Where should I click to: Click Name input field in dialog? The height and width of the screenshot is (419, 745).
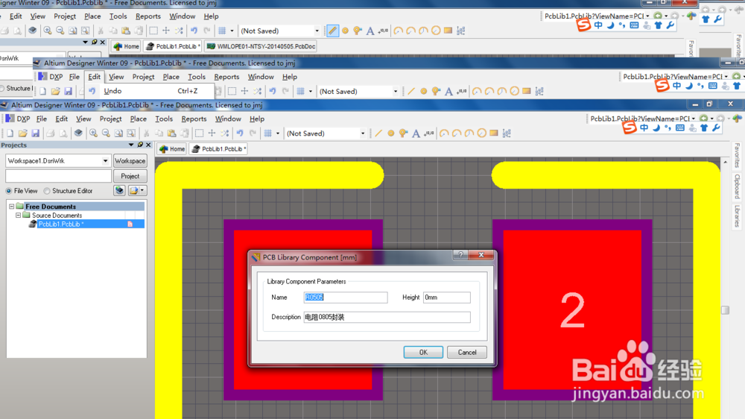pos(346,297)
